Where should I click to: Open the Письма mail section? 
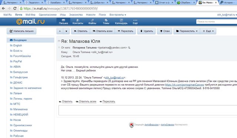tap(63, 21)
